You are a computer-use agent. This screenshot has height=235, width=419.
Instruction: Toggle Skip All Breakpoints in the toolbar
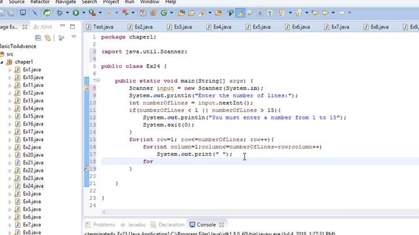pos(35,12)
